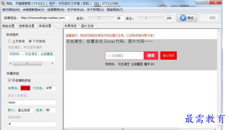Click the red 背景色 color field

(x=25, y=88)
